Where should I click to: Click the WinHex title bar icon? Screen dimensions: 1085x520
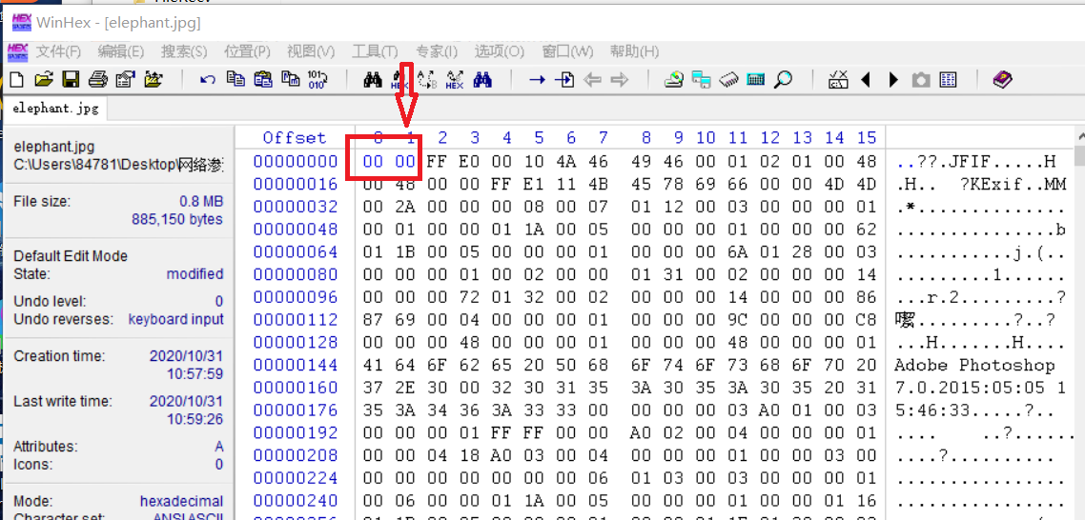point(21,22)
